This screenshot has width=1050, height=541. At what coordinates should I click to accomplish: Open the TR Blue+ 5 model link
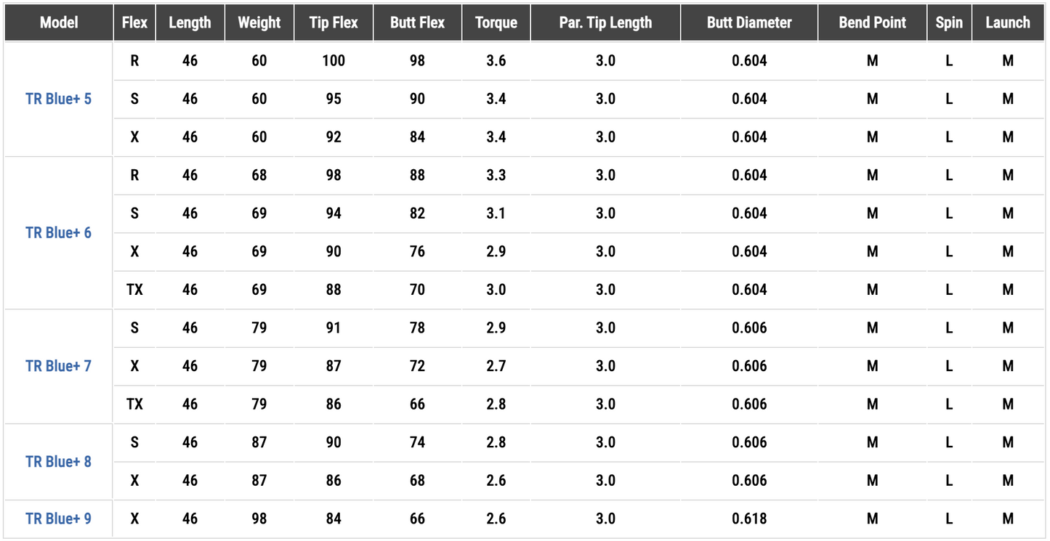59,99
